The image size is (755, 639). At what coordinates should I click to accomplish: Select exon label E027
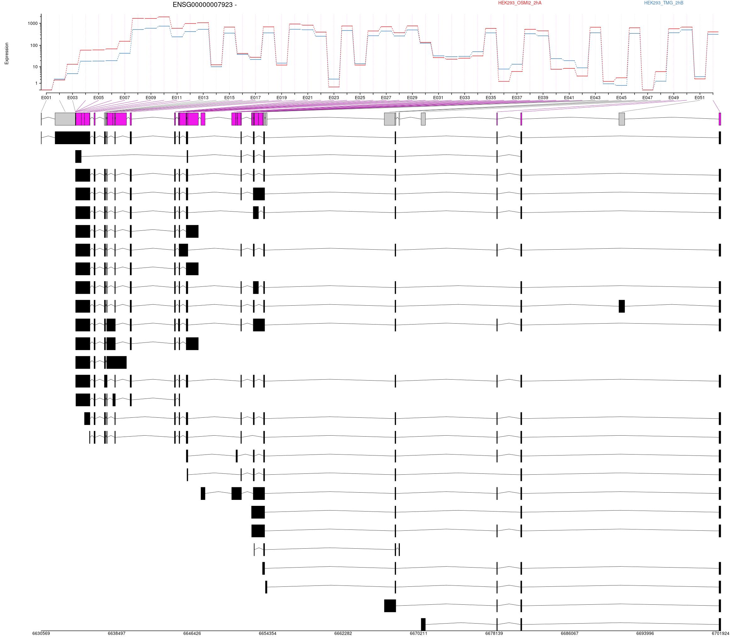[386, 98]
